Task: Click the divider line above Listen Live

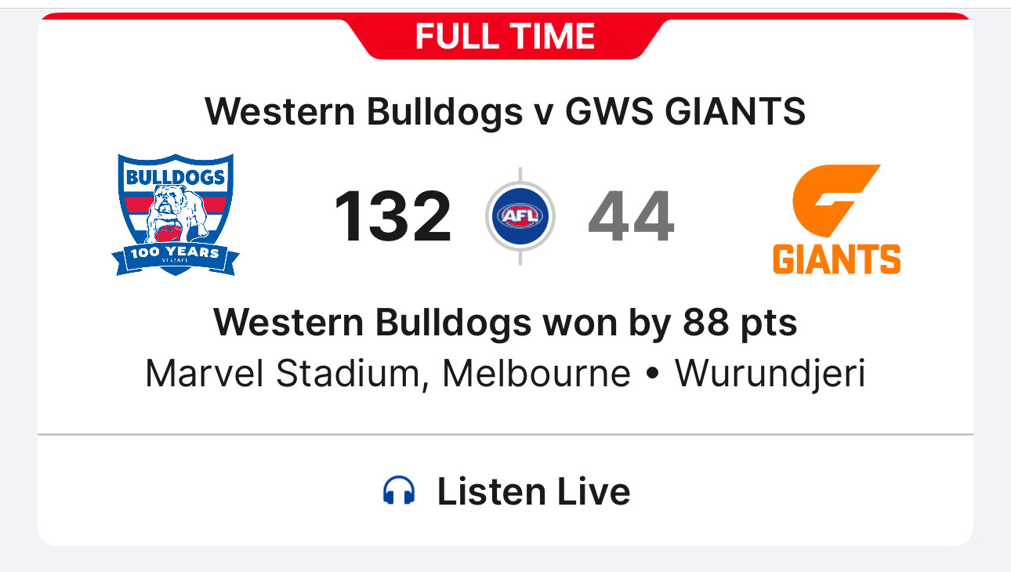Action: click(505, 434)
